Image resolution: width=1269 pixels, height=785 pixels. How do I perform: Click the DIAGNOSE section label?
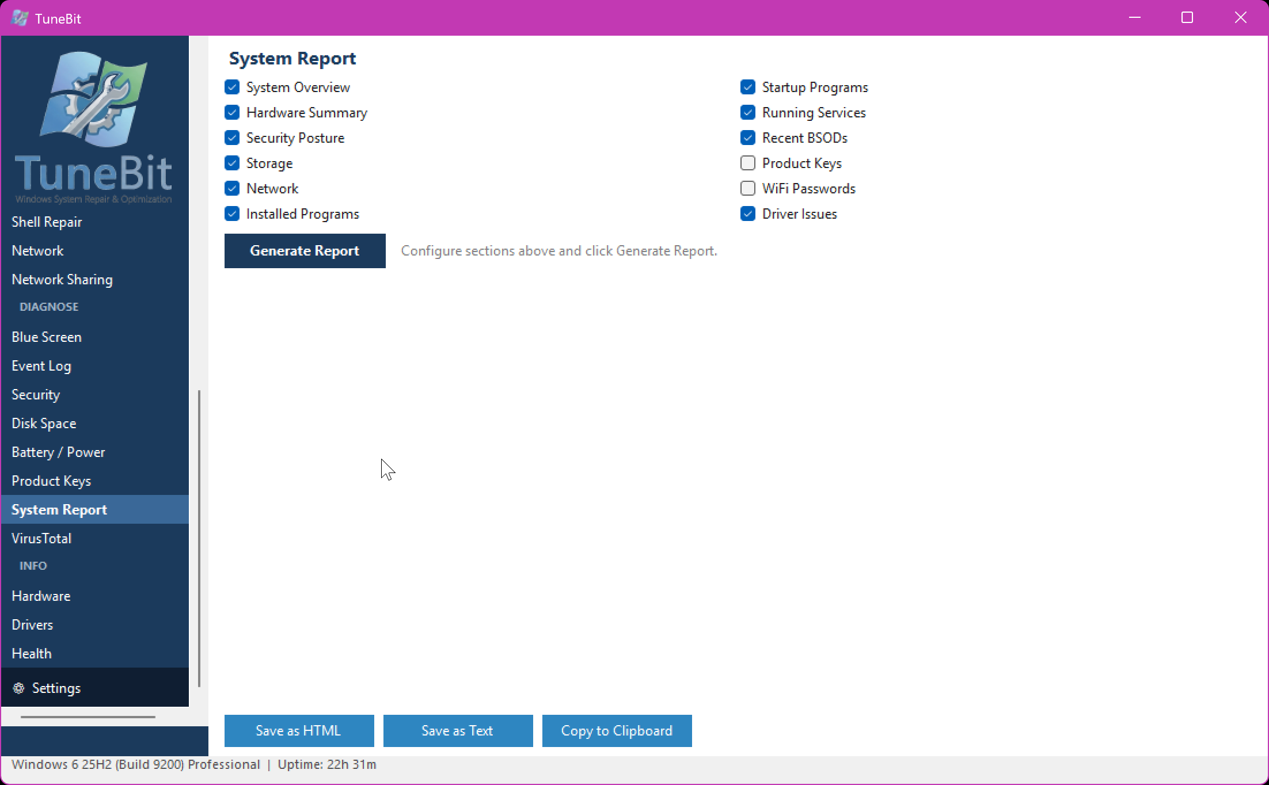click(49, 307)
